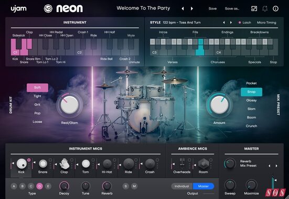This screenshot has height=199, width=289.
Task: Click the Real/Glam knob
Action: click(69, 105)
